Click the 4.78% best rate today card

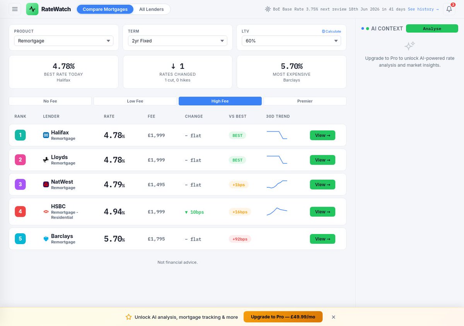pyautogui.click(x=64, y=72)
